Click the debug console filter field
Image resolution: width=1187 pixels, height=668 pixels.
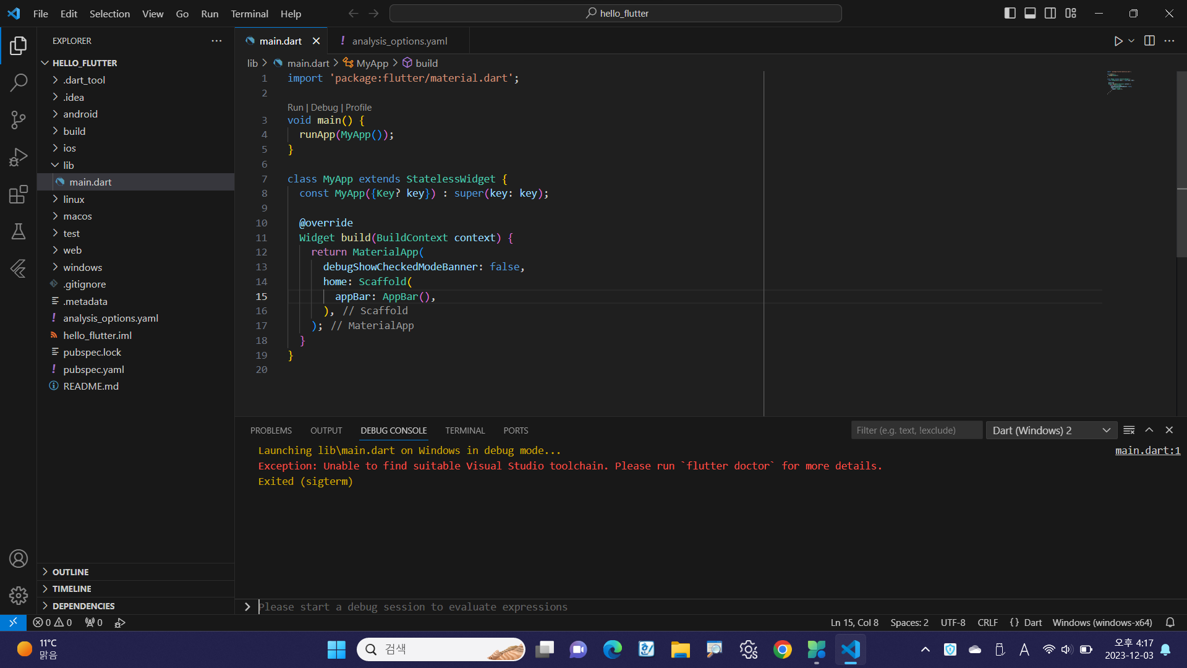[x=916, y=430]
